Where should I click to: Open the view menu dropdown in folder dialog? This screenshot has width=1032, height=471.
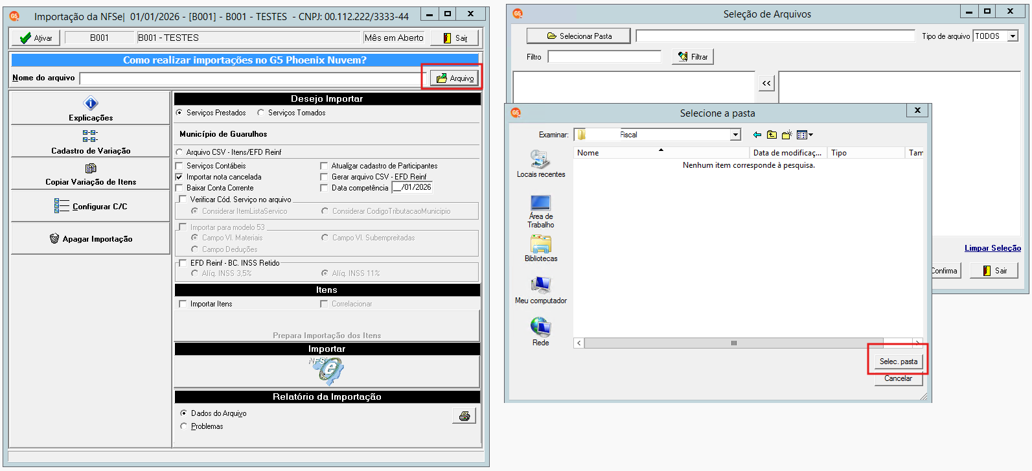point(805,135)
